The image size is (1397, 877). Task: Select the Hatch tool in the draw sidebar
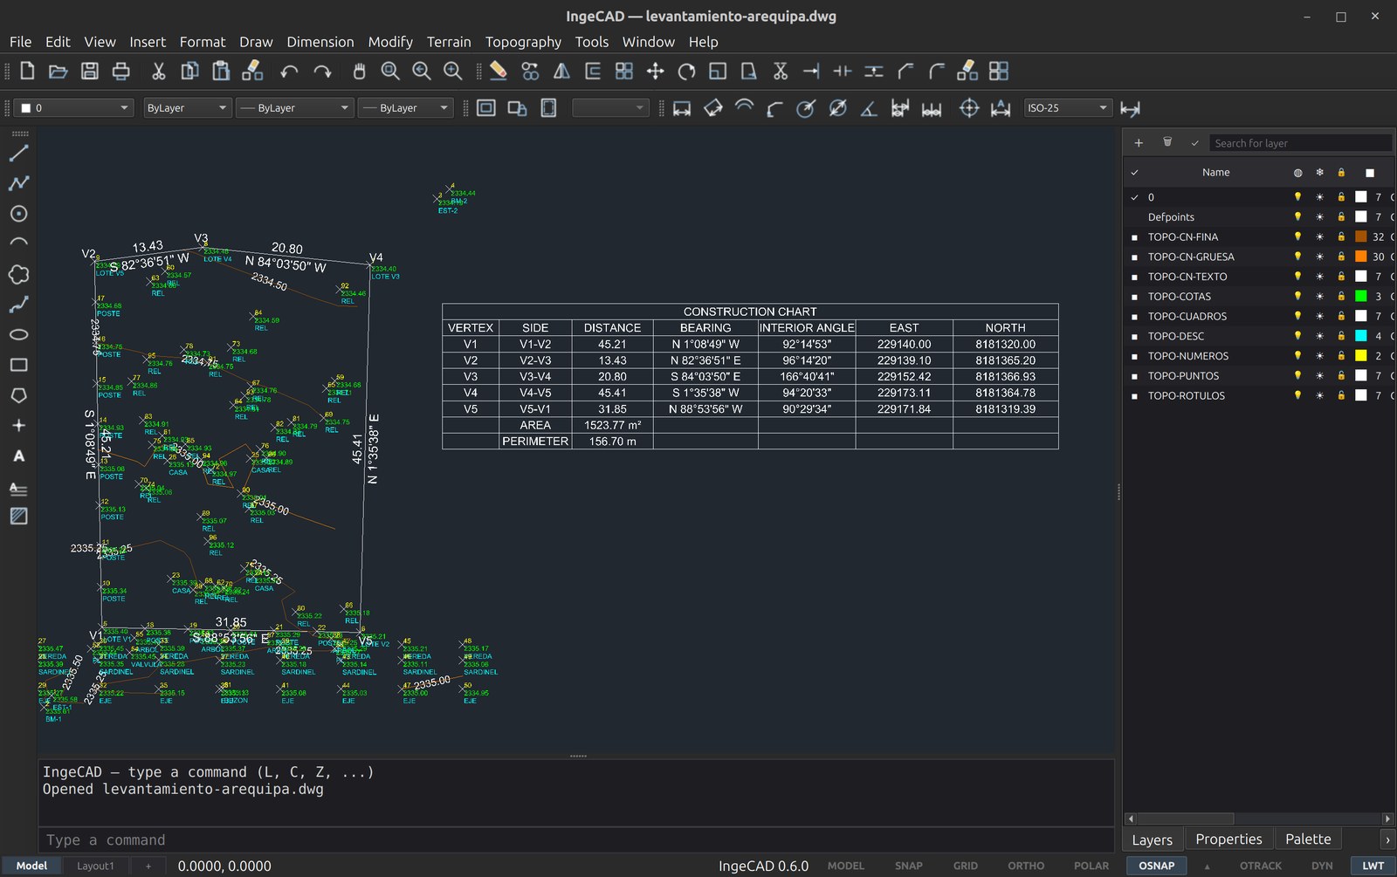[18, 516]
